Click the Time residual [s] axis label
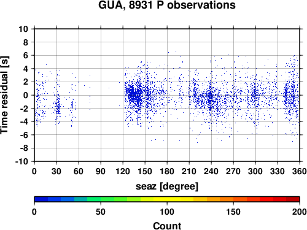This screenshot has height=230, width=307. [5, 95]
